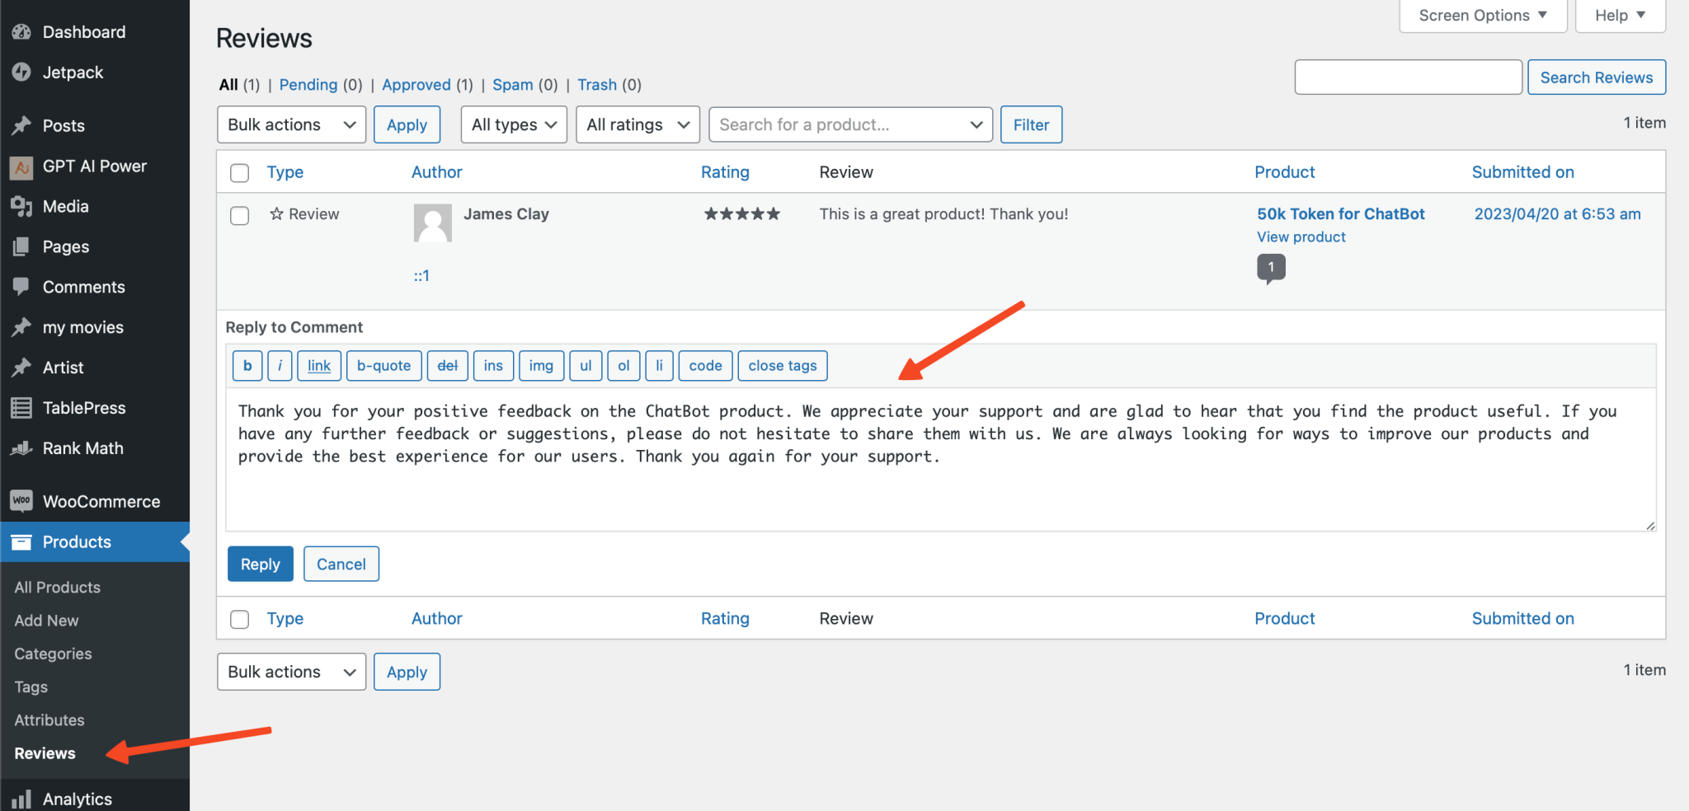
Task: Toggle the select-all checkbox in footer
Action: click(x=240, y=620)
